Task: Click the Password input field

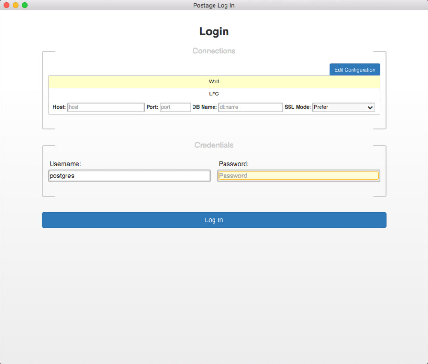Action: pos(299,176)
